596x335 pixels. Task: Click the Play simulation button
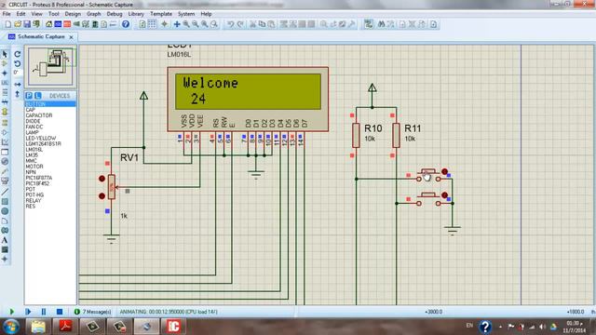tap(12, 312)
